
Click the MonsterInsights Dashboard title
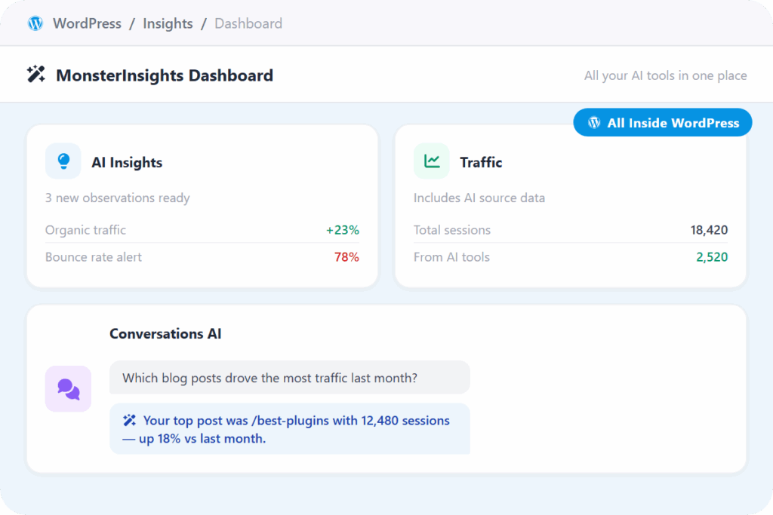[x=165, y=75]
